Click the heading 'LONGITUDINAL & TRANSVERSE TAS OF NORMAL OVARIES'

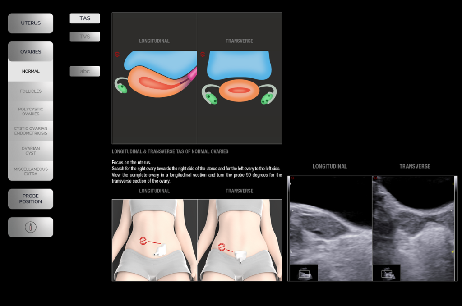point(170,151)
